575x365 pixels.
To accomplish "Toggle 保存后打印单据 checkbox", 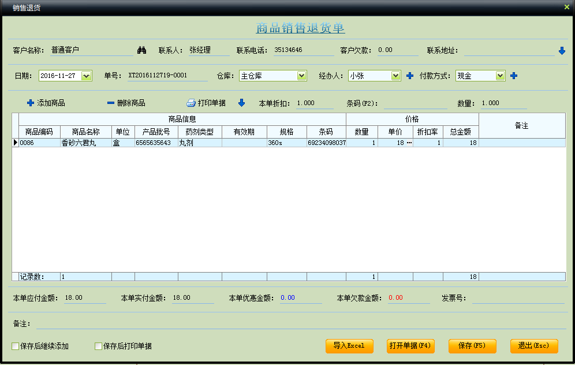I will pyautogui.click(x=98, y=347).
